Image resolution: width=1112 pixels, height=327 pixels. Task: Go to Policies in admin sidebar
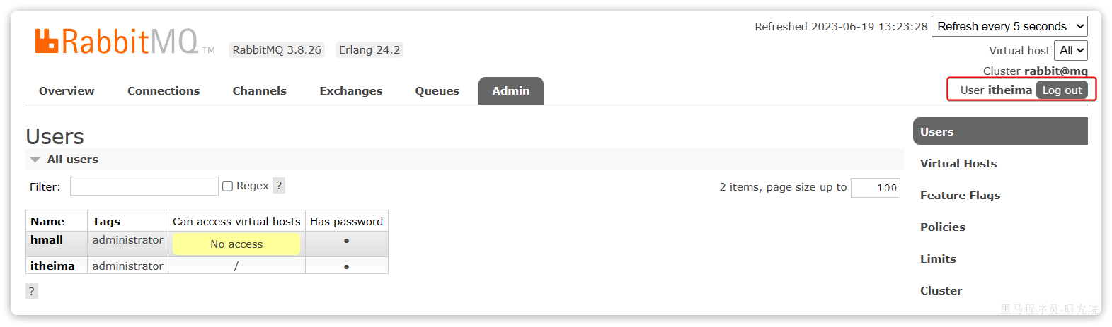coord(942,227)
